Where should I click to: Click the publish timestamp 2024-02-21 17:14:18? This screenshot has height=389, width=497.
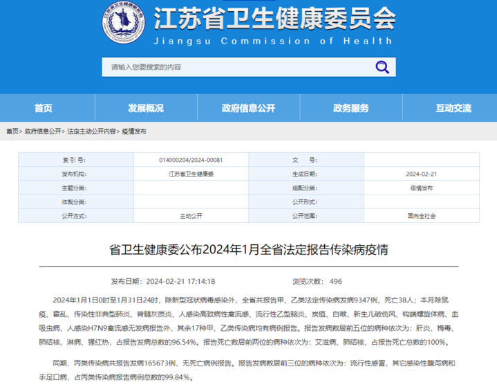(180, 282)
